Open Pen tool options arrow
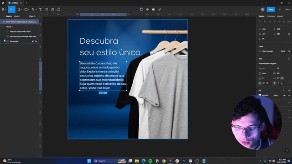The width and height of the screenshot is (292, 164). coord(36,10)
